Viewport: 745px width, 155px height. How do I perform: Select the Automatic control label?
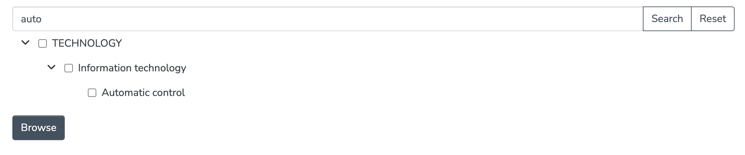click(x=143, y=93)
